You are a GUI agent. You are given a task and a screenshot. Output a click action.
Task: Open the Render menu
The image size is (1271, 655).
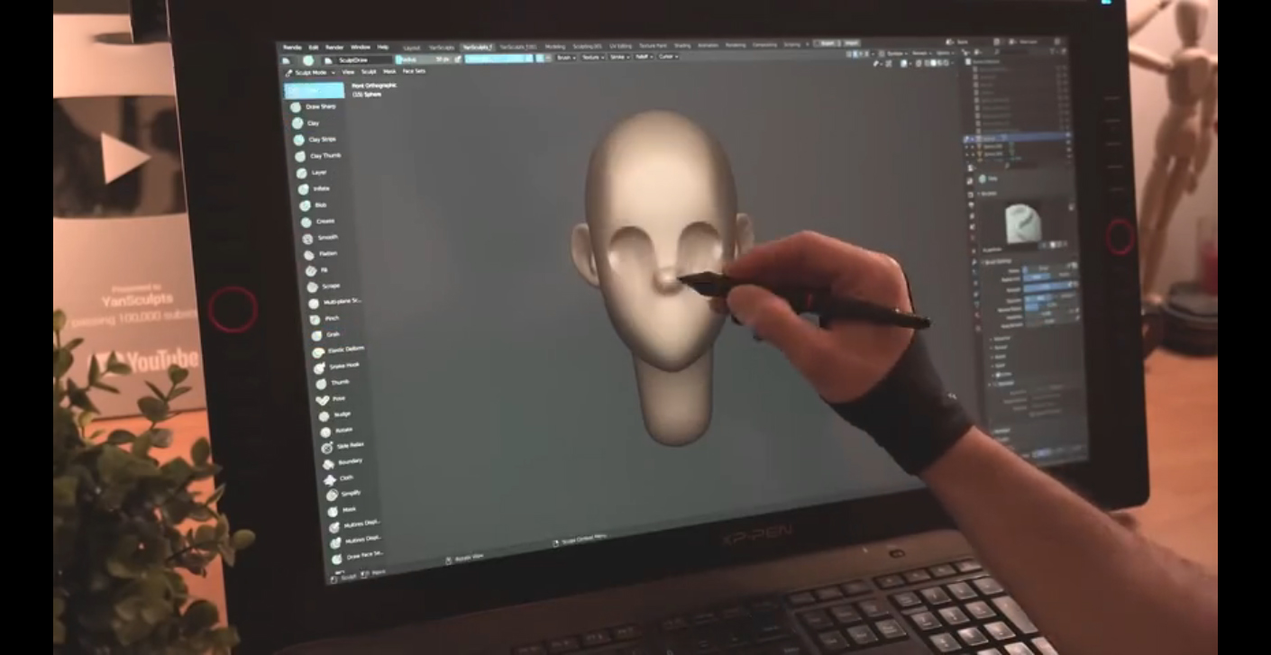pyautogui.click(x=334, y=47)
